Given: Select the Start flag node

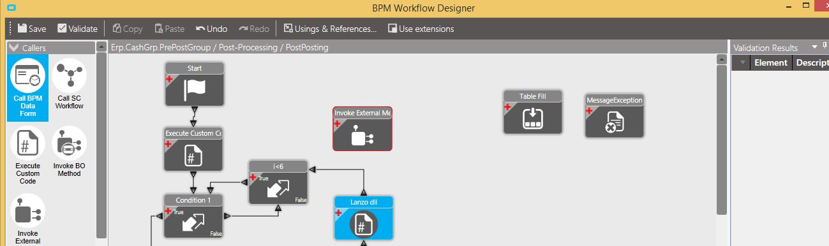Looking at the screenshot, I should (x=195, y=84).
